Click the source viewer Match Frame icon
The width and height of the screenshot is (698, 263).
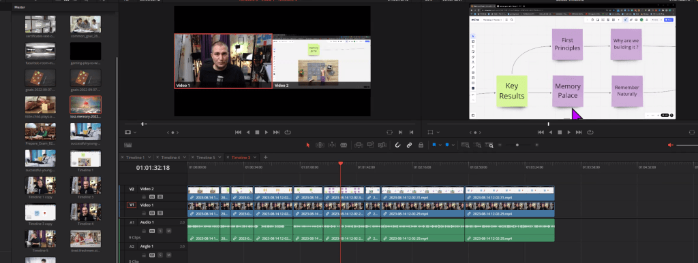[x=389, y=132]
